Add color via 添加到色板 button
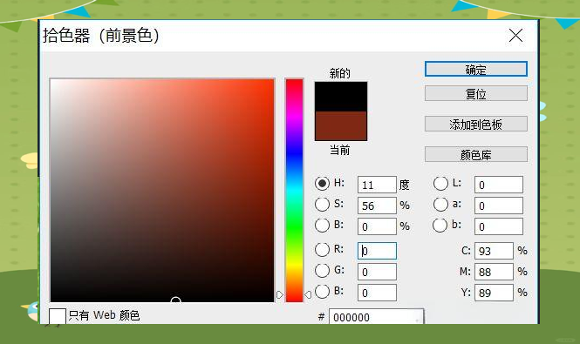The width and height of the screenshot is (580, 344). pos(475,124)
